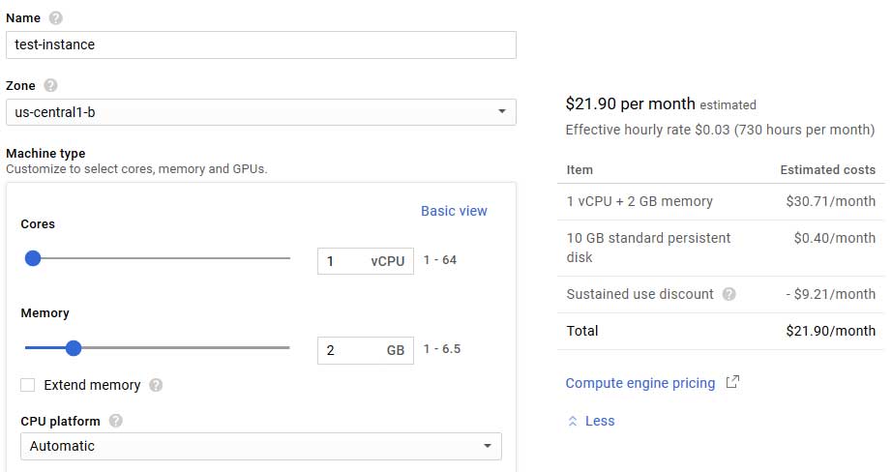Viewport: 892px width, 472px height.
Task: Enable the Extend memory checkbox
Action: click(28, 385)
